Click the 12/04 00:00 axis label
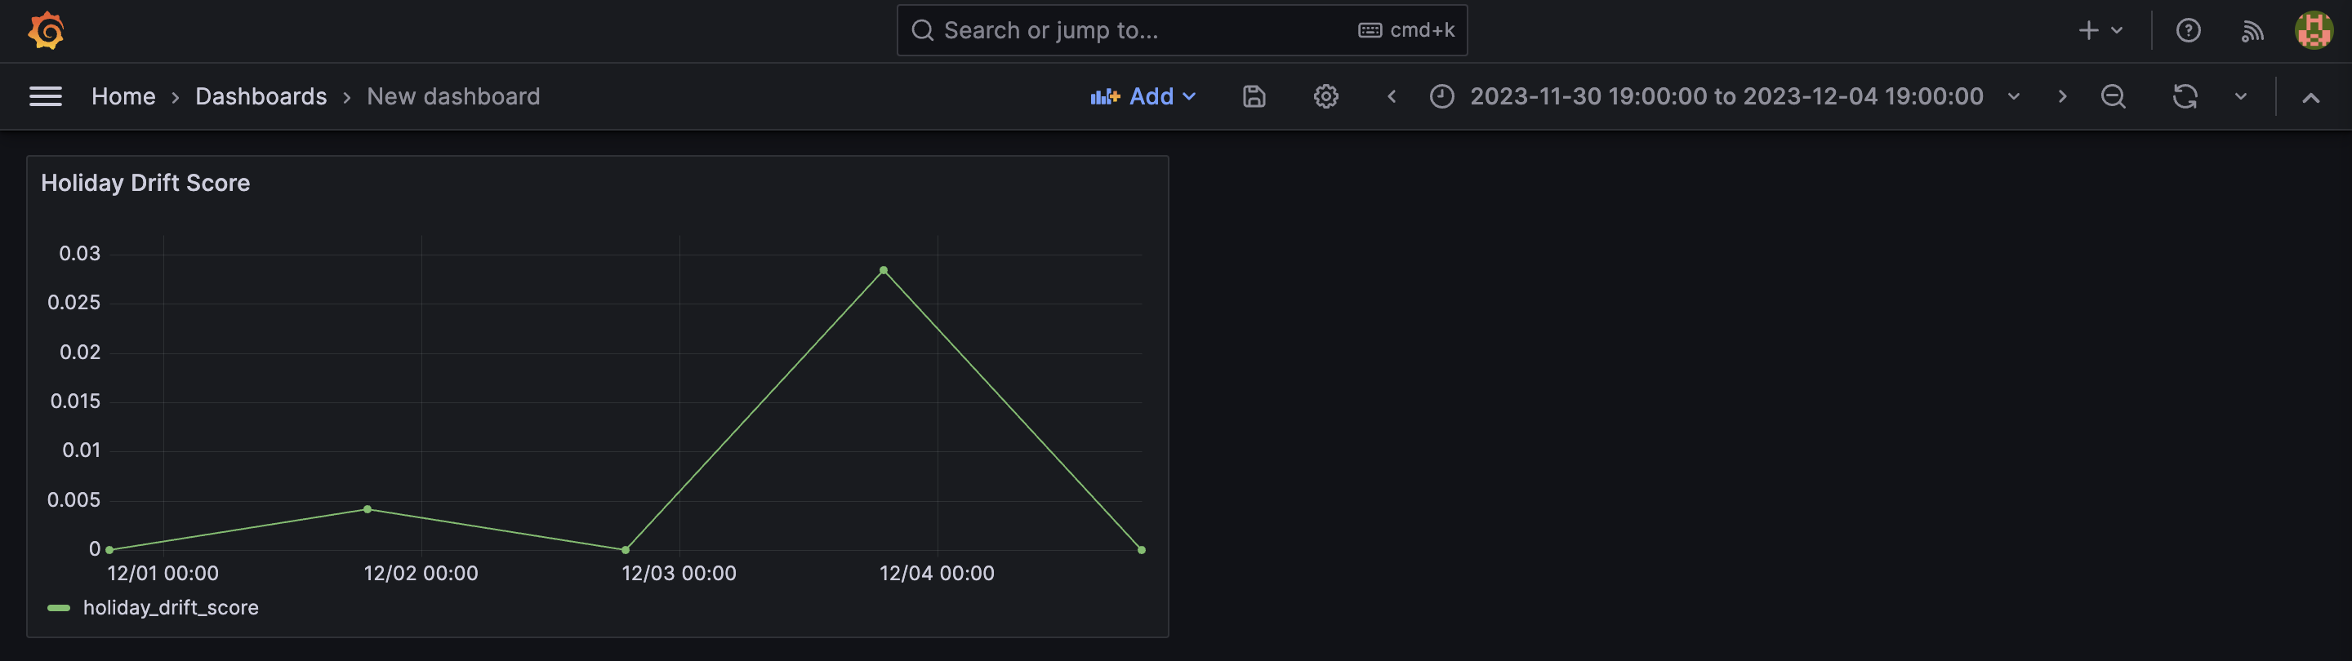2352x661 pixels. point(937,574)
